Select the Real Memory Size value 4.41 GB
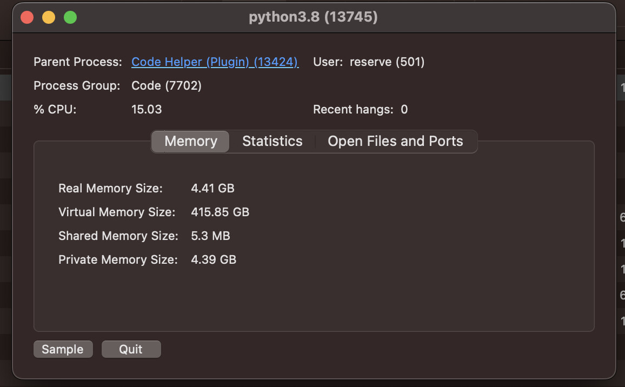Screen dimensions: 625x387 [x=212, y=188]
